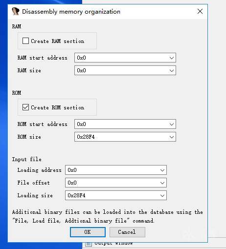Image resolution: width=226 pixels, height=249 pixels.
Task: Click the 'RAM start address' label
Action: (43, 58)
